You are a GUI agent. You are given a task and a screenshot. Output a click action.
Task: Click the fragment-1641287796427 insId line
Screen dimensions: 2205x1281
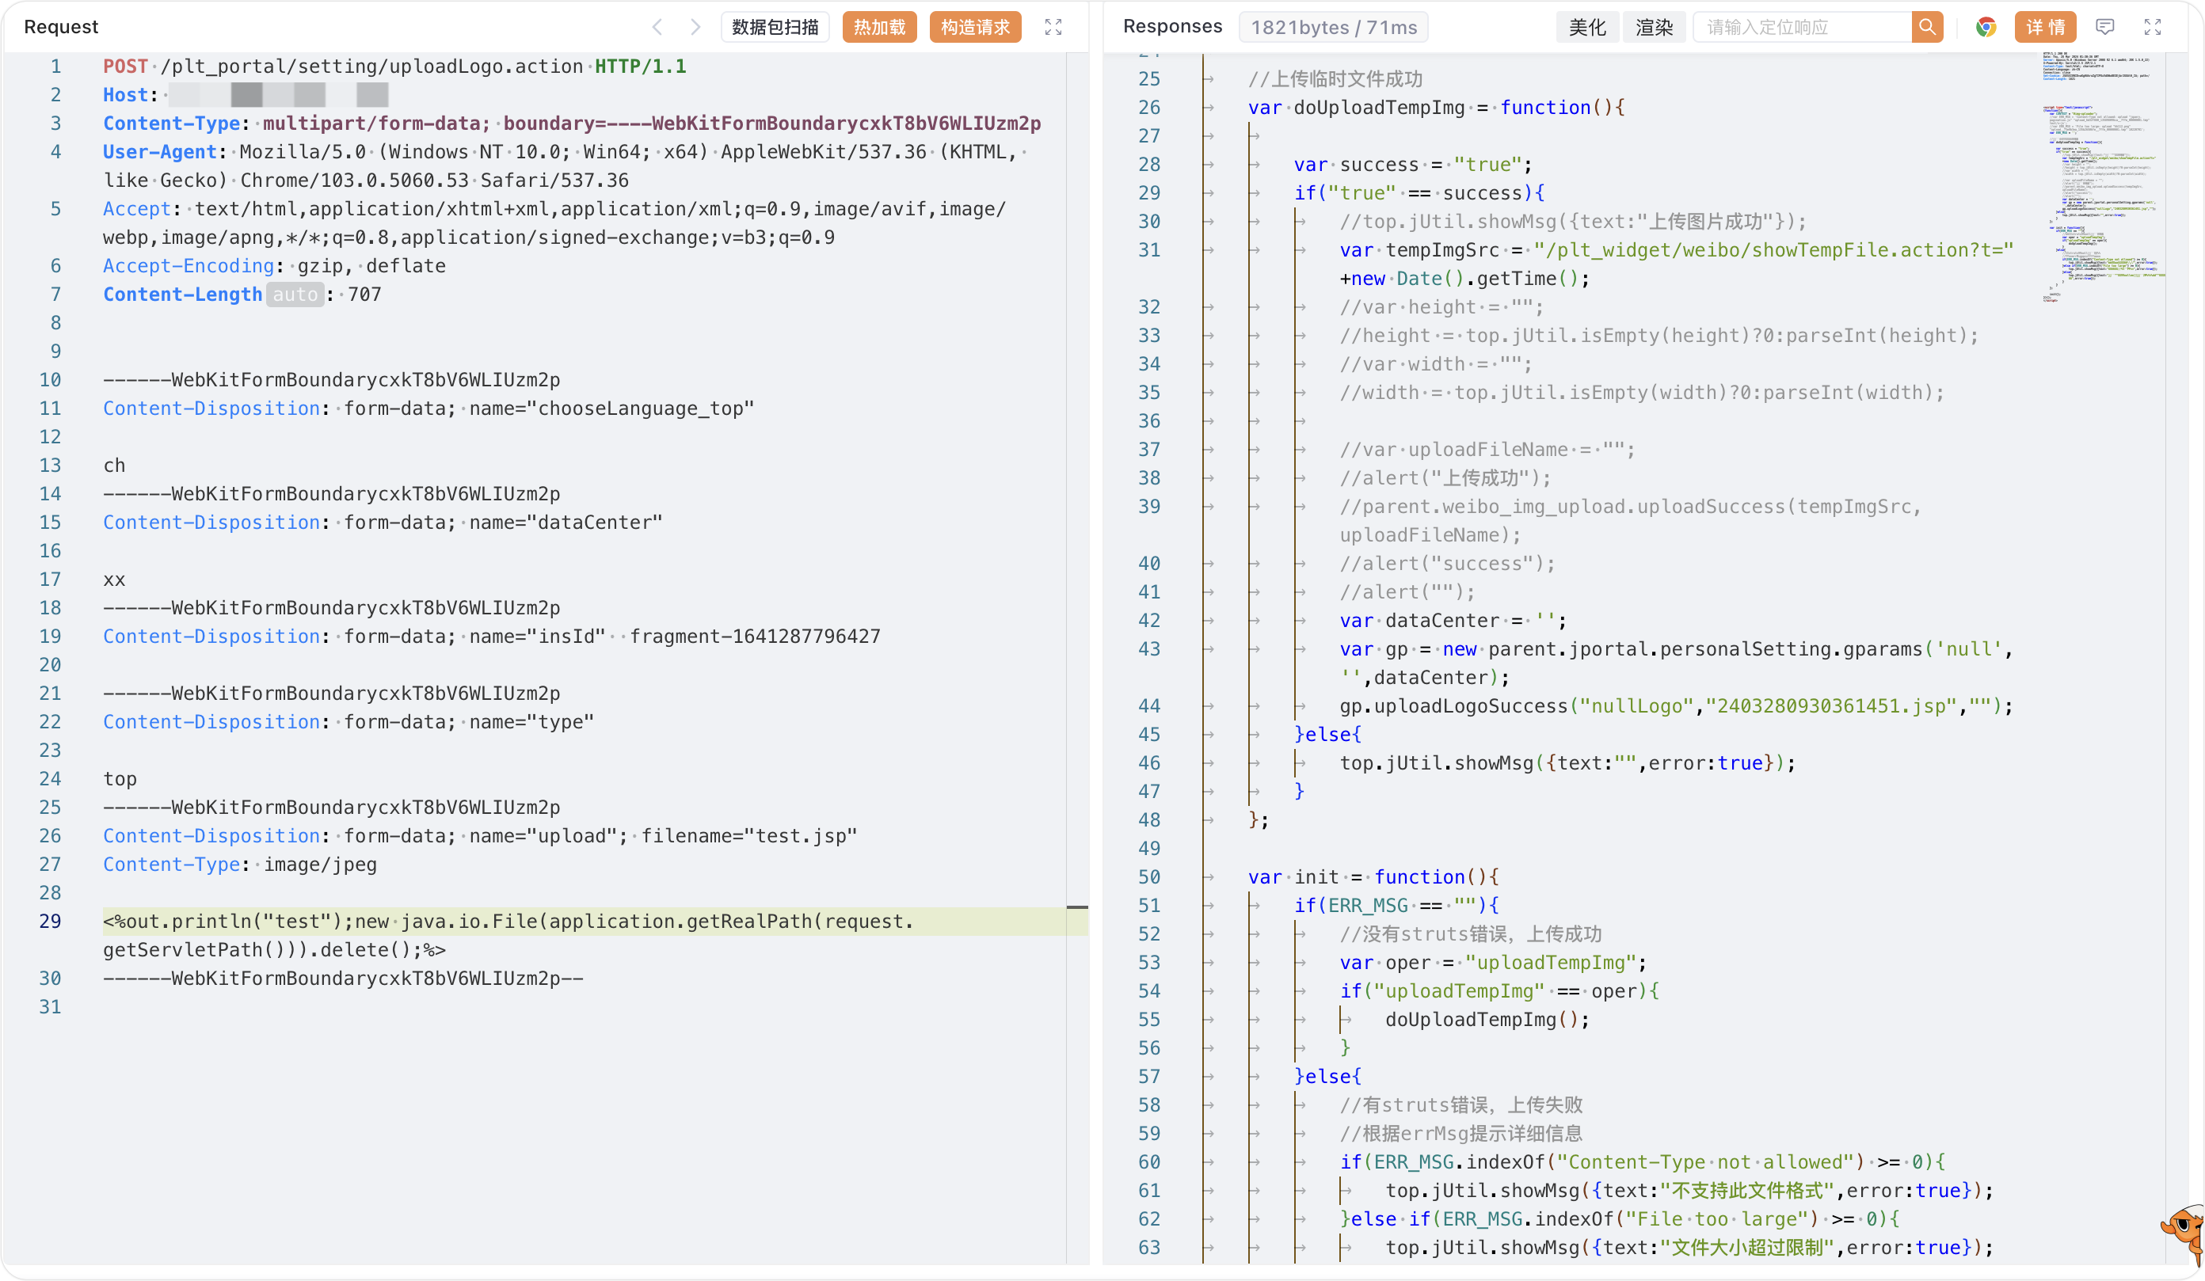tap(492, 637)
